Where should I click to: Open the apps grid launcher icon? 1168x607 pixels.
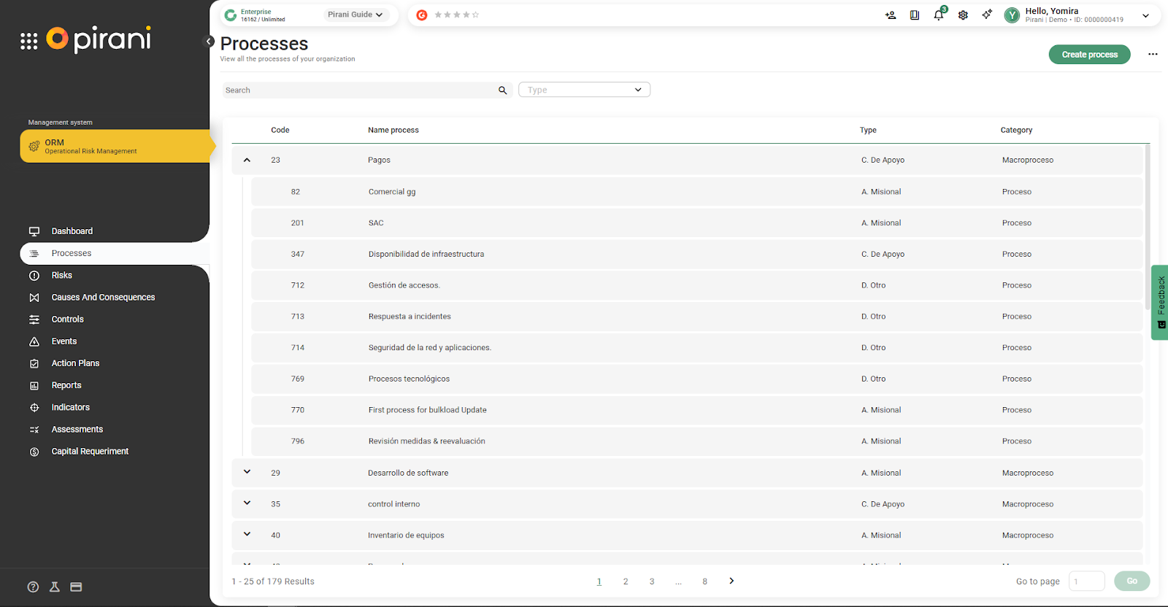pos(28,41)
